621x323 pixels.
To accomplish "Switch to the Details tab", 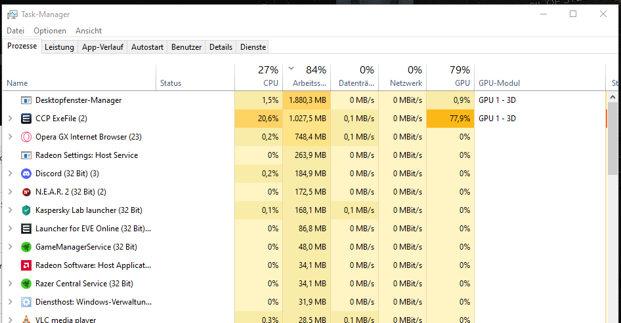I will click(x=221, y=47).
